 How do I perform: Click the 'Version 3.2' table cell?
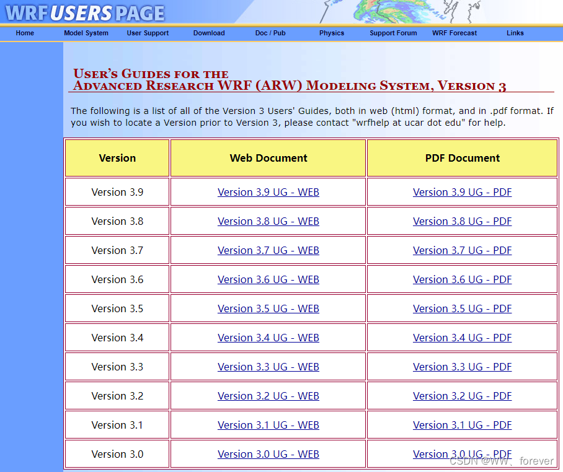(x=117, y=395)
